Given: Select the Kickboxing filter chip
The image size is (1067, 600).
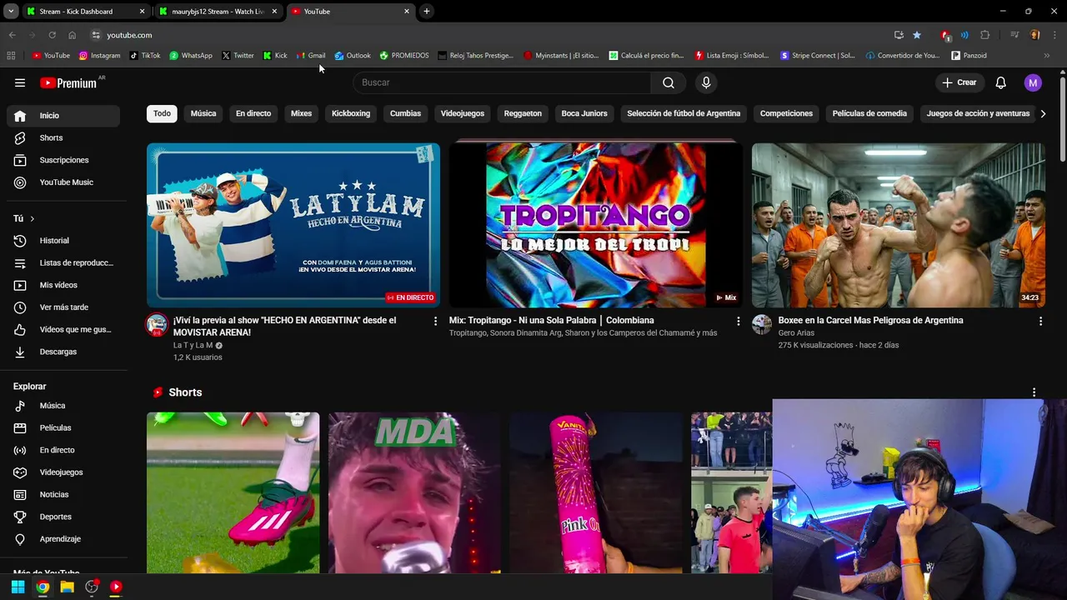Looking at the screenshot, I should click(x=351, y=113).
